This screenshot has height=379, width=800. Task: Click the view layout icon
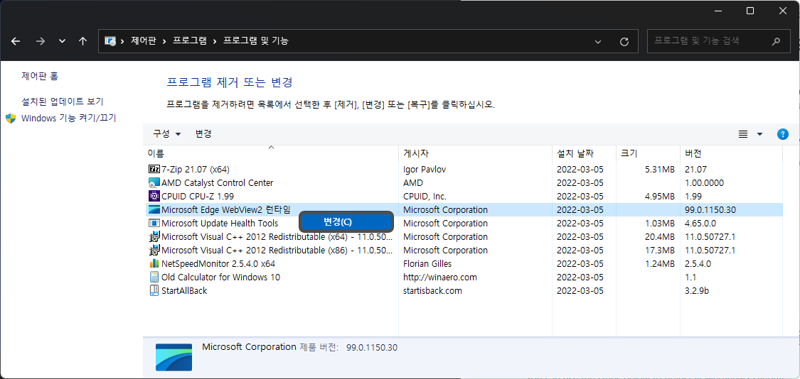point(743,134)
